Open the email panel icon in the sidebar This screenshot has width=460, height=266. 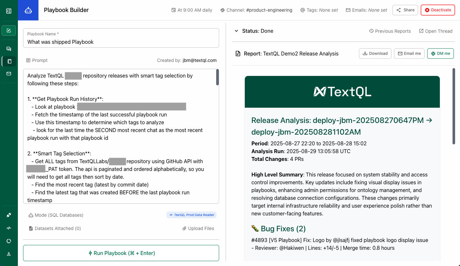tap(8, 74)
